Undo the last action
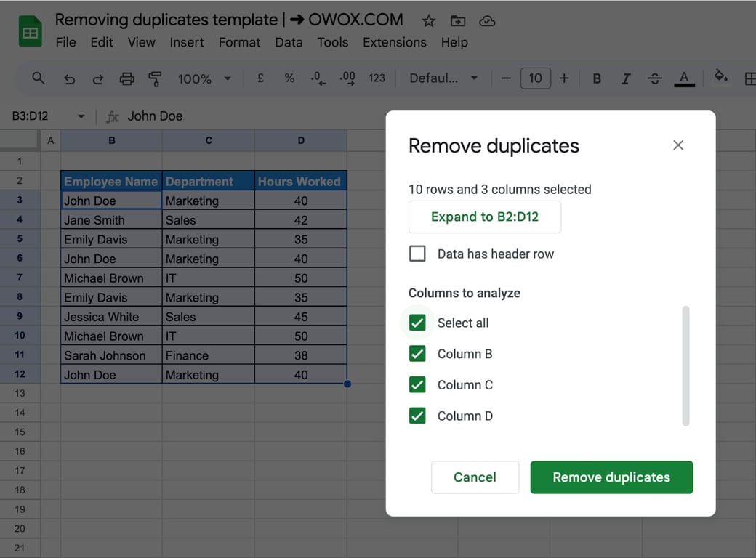Viewport: 756px width, 558px height. pyautogui.click(x=70, y=78)
